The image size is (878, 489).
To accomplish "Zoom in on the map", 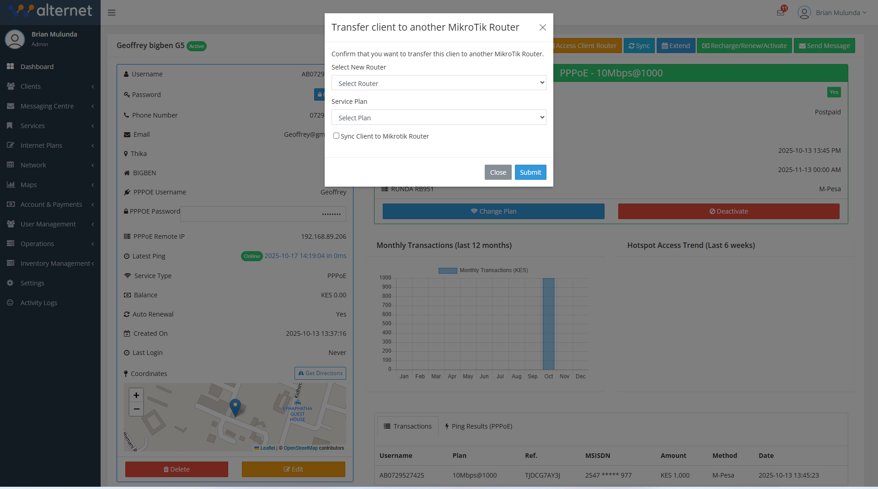I will [136, 395].
